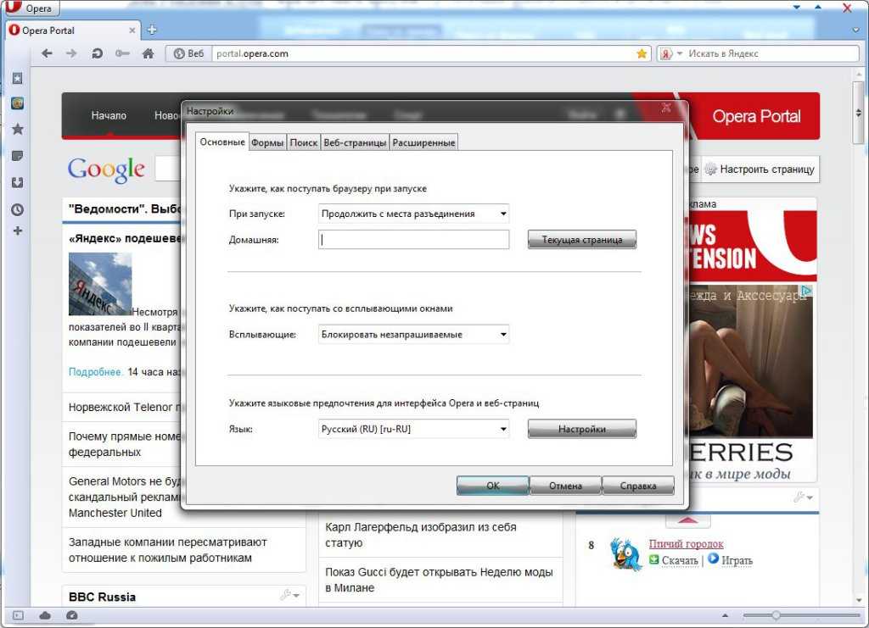Open the Птичий городок game link
869x628 pixels.
coord(686,544)
